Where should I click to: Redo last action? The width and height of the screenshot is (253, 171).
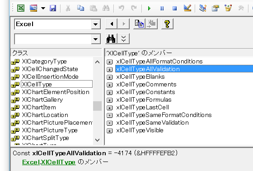(x=134, y=8)
